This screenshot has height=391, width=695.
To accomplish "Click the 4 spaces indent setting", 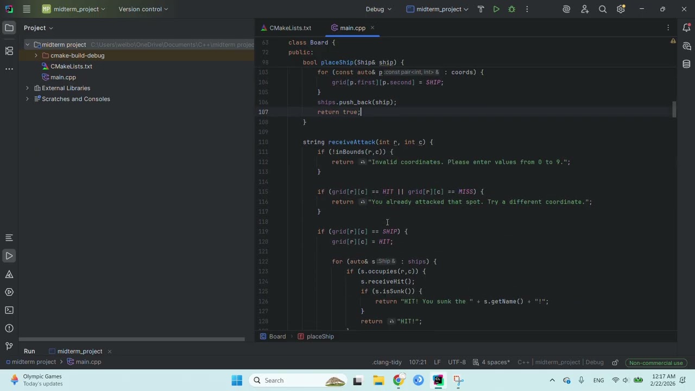I will [491, 362].
